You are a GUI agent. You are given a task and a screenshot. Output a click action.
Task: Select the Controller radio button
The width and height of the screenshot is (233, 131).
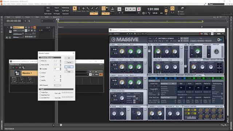point(40,69)
